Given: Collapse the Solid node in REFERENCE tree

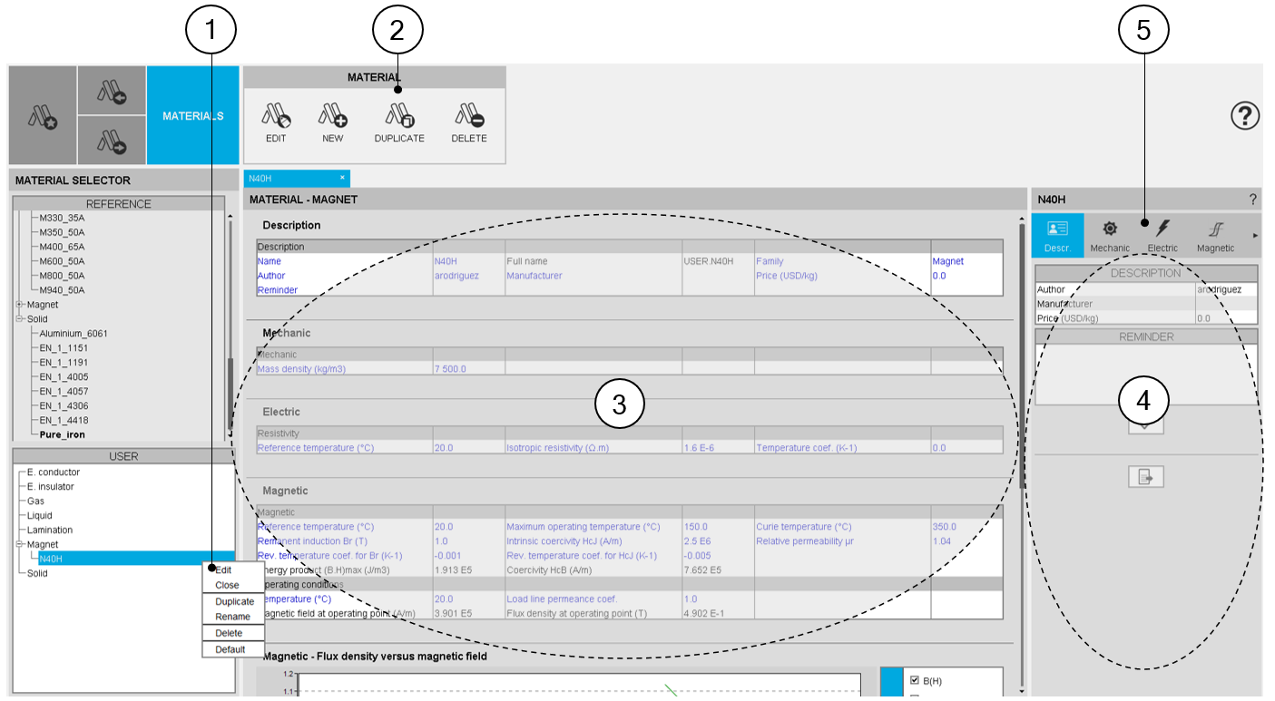Looking at the screenshot, I should [19, 319].
